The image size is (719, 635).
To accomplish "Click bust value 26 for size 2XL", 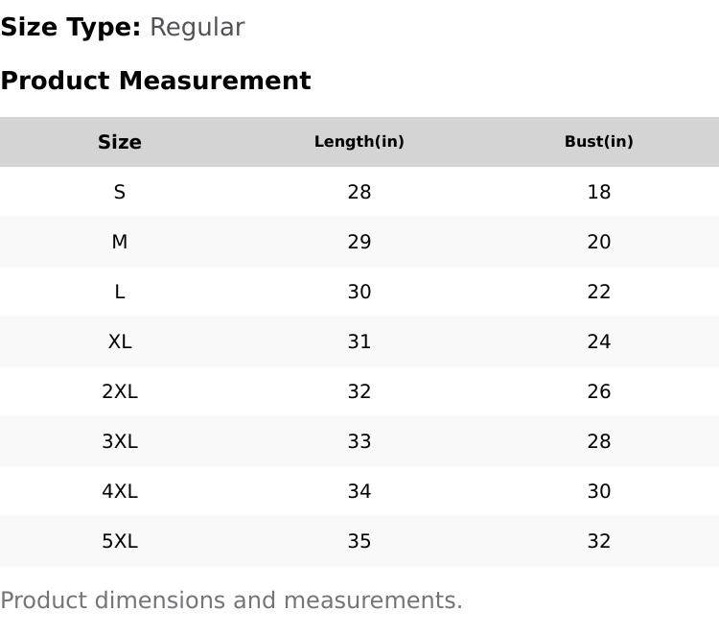I will pos(599,391).
